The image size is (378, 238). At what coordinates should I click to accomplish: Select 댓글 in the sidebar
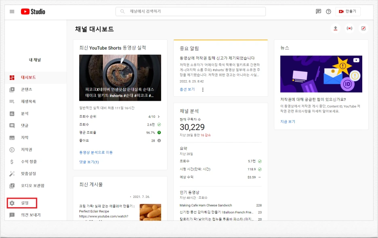click(36, 125)
